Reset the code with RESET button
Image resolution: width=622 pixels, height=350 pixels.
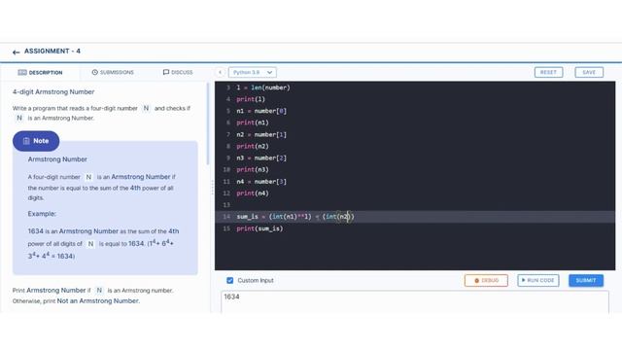click(548, 72)
